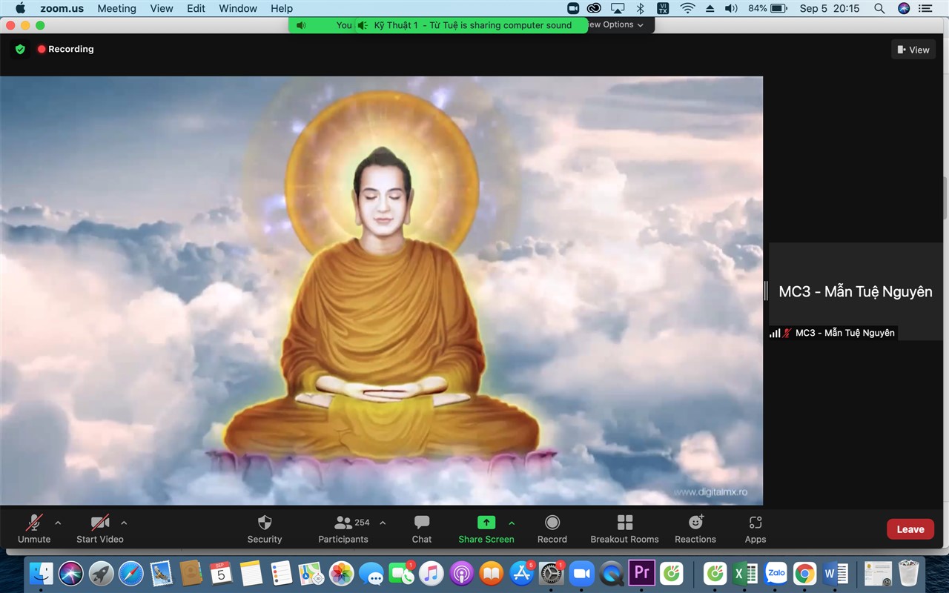Open the Chat panel

[x=422, y=529]
